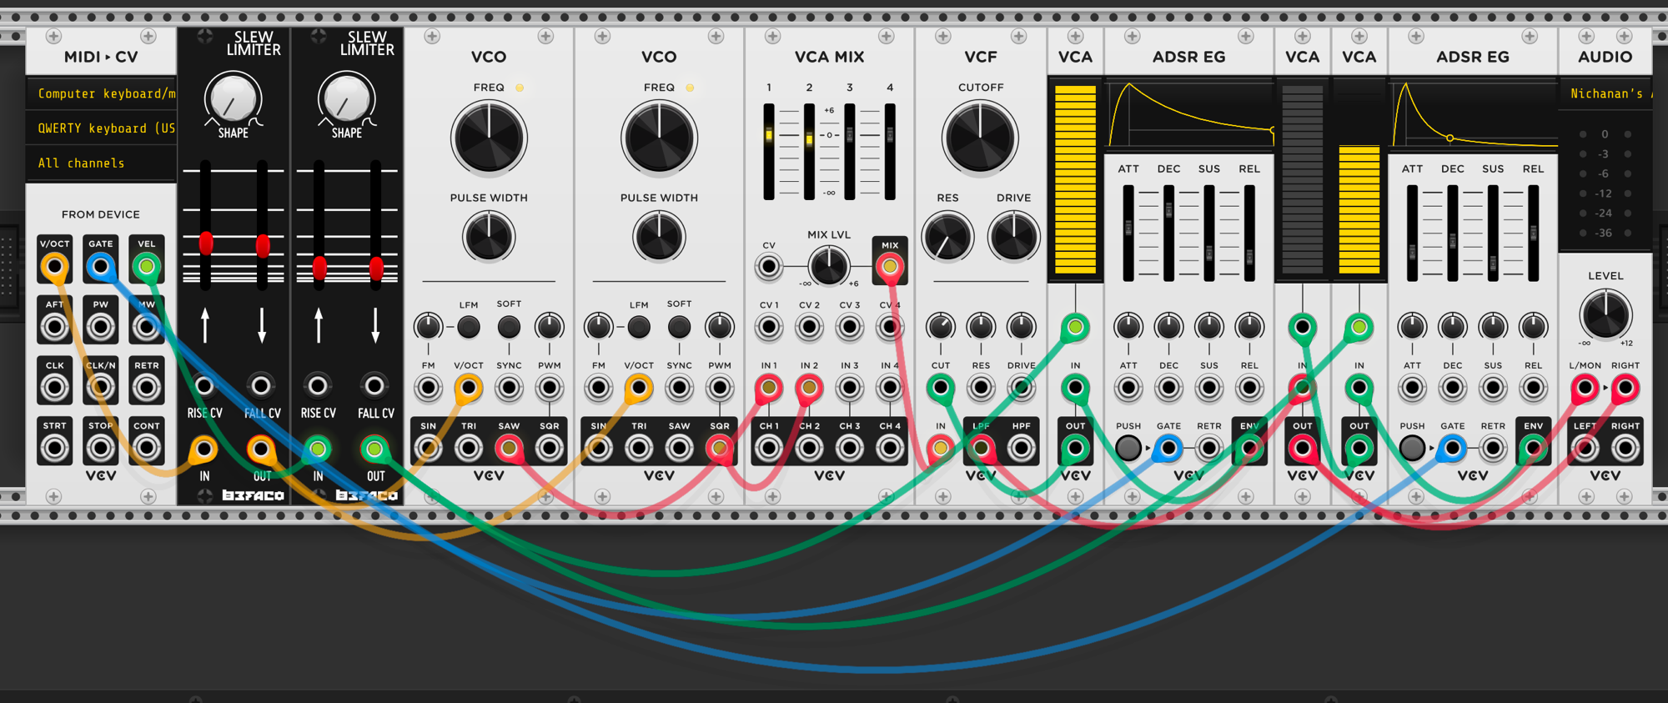Click the SHAPE knob on right Slew Limiter
Viewport: 1668px width, 703px height.
[x=347, y=100]
